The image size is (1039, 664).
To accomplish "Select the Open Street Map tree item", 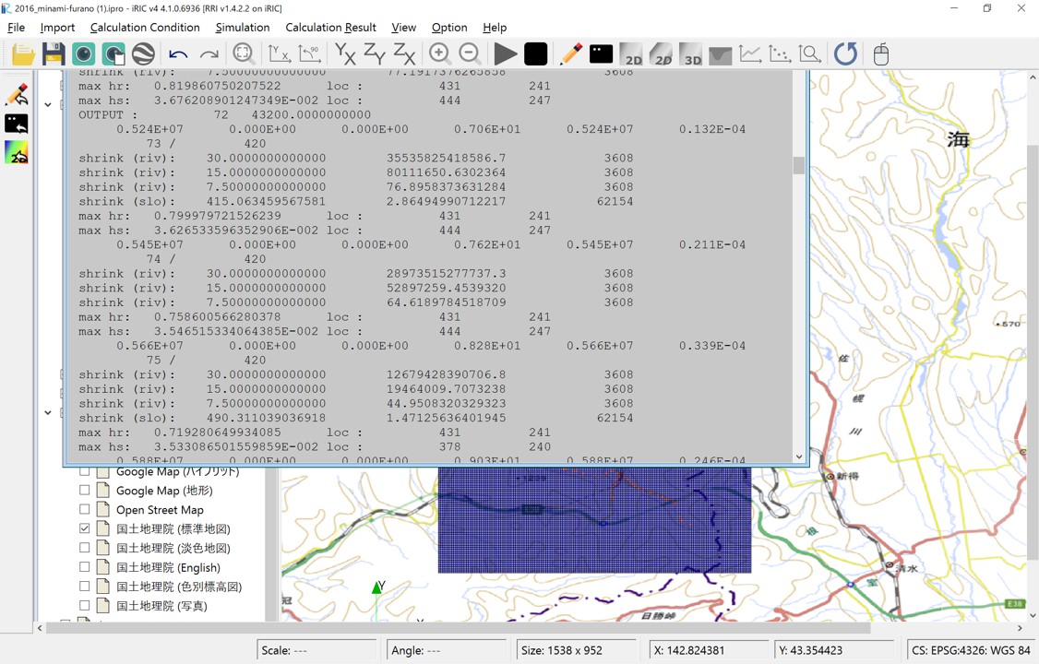I will pos(160,510).
